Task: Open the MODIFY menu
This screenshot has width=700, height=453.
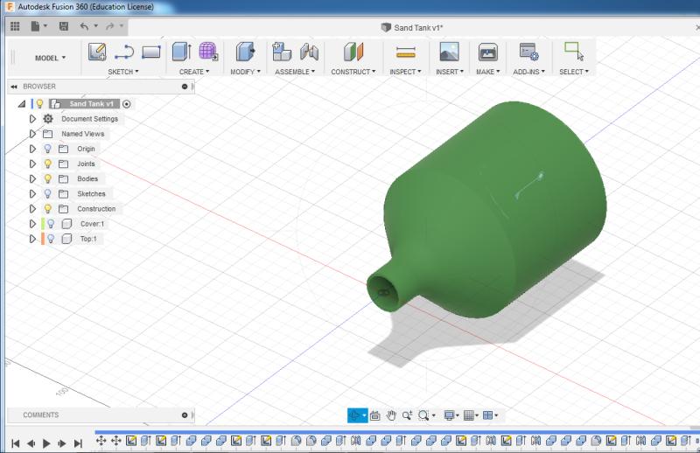Action: point(245,72)
